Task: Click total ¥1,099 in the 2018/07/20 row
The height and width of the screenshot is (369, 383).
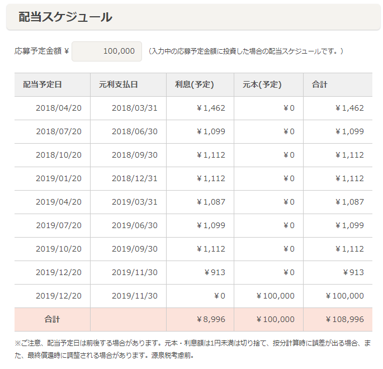Action: pyautogui.click(x=349, y=131)
